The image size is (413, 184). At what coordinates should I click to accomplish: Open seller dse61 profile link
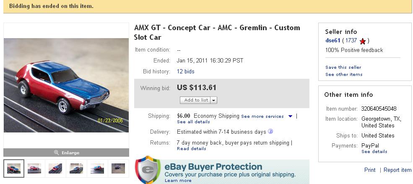[332, 41]
